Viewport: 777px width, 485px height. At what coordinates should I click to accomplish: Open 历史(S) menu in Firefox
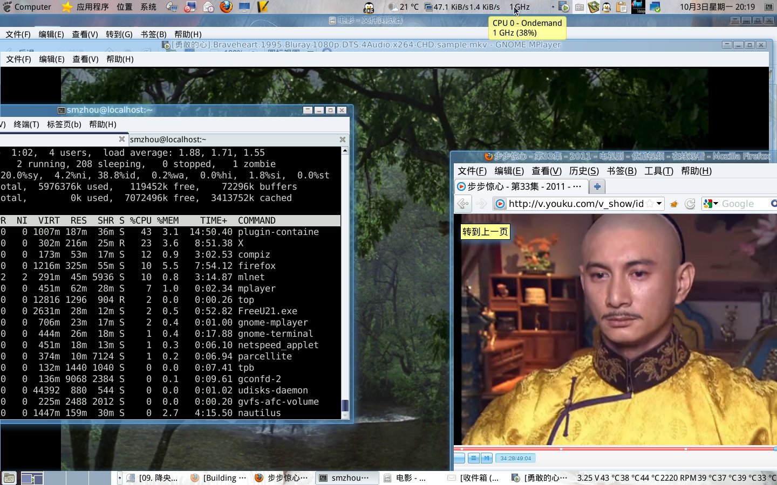click(584, 171)
